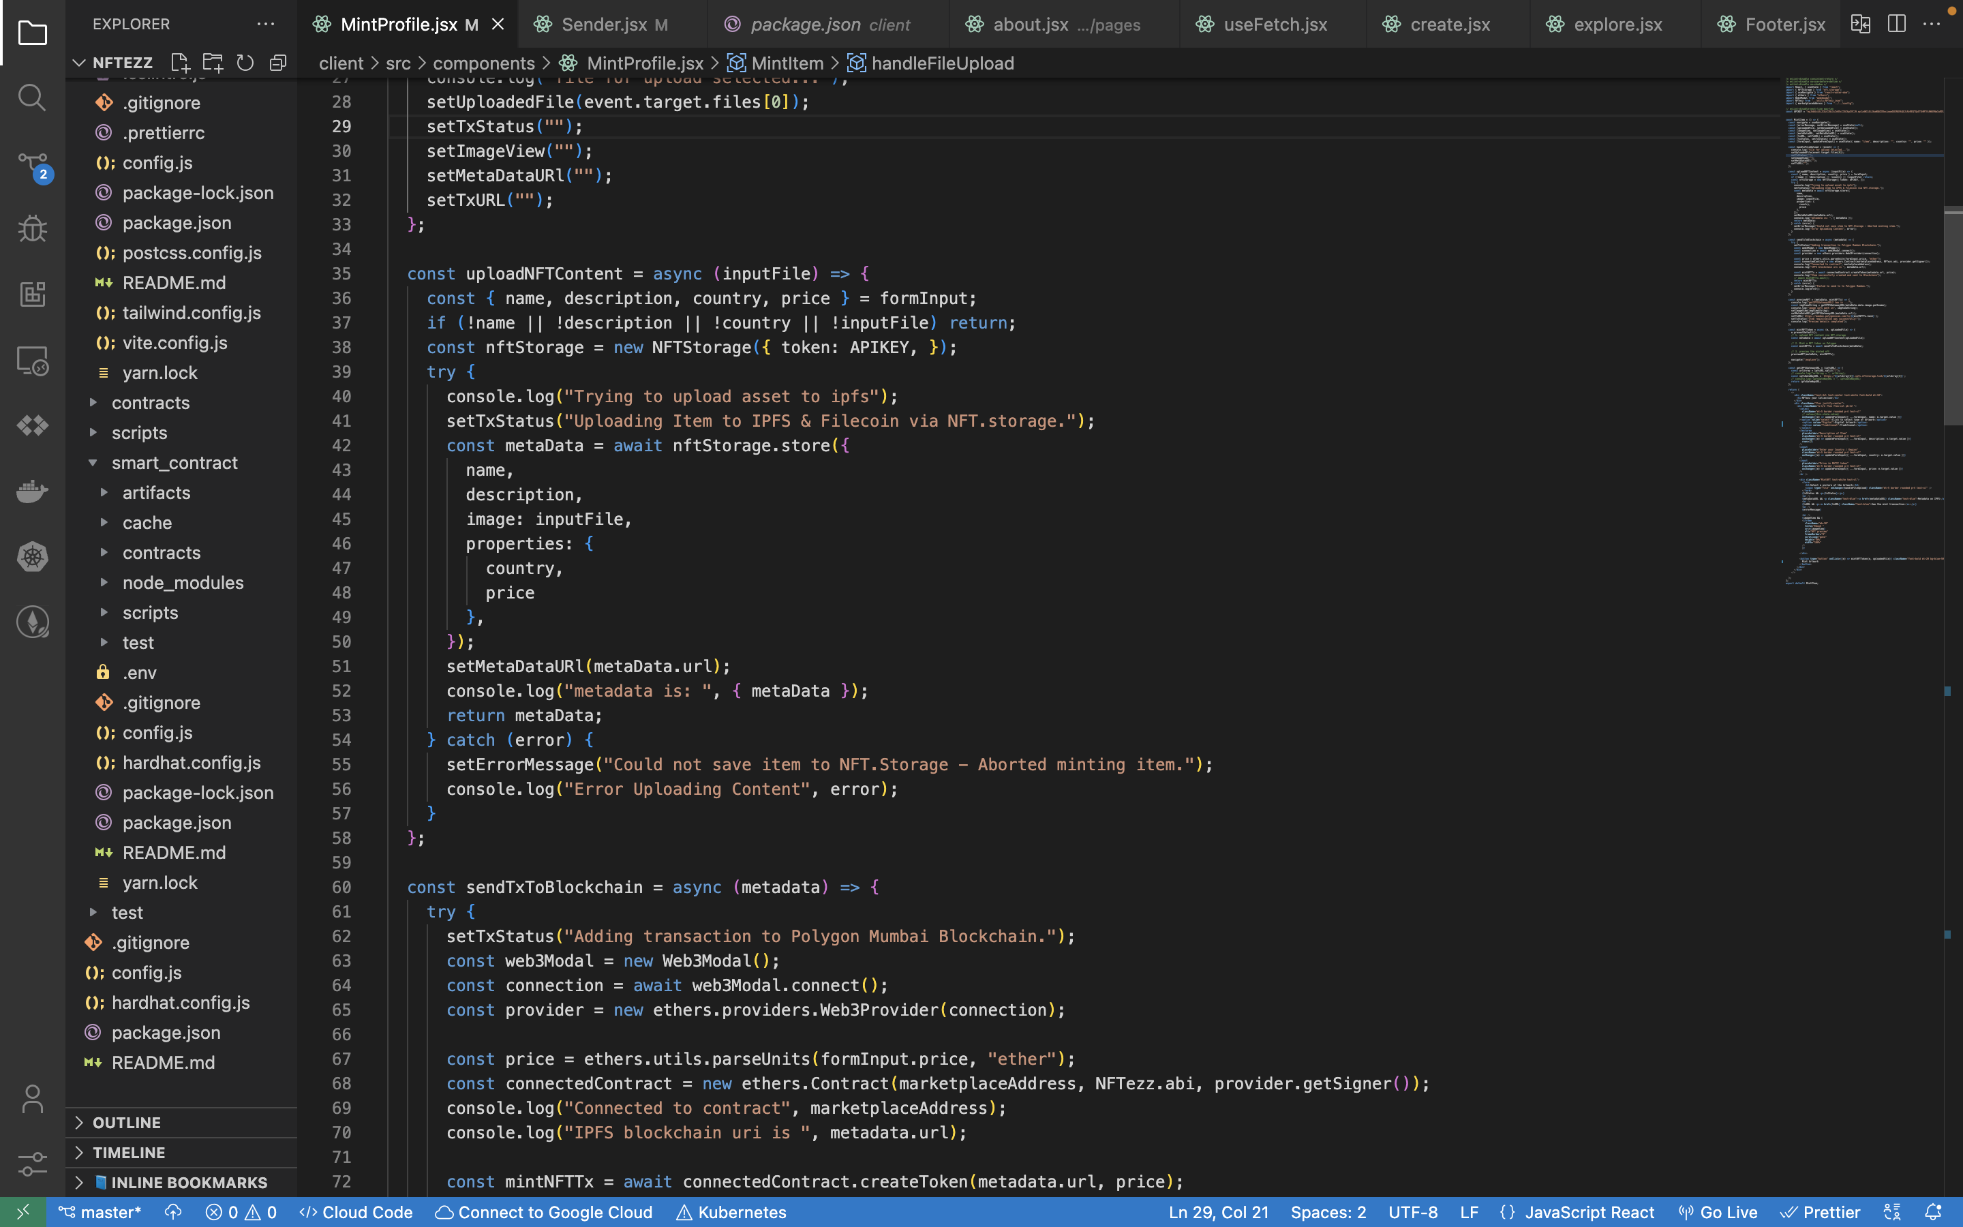1963x1227 pixels.
Task: Open the Kubernetes view icon in sidebar
Action: [31, 557]
